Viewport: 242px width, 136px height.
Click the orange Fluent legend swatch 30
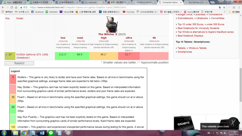pos(13,99)
